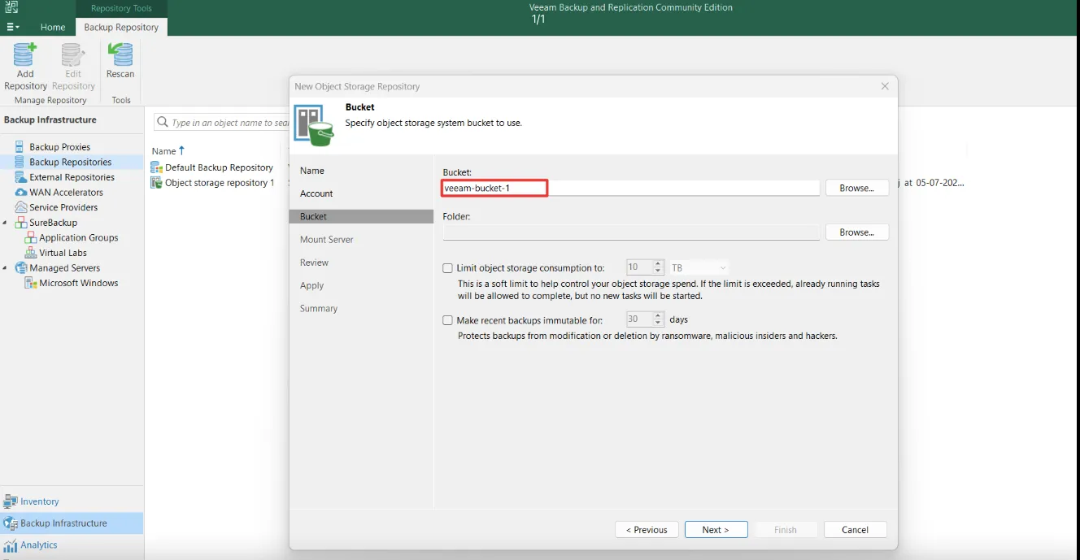Select WAN Accelerators in tree
This screenshot has width=1080, height=560.
point(66,193)
